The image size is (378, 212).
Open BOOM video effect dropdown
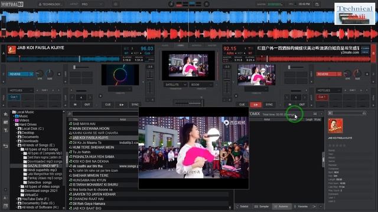coord(201,85)
